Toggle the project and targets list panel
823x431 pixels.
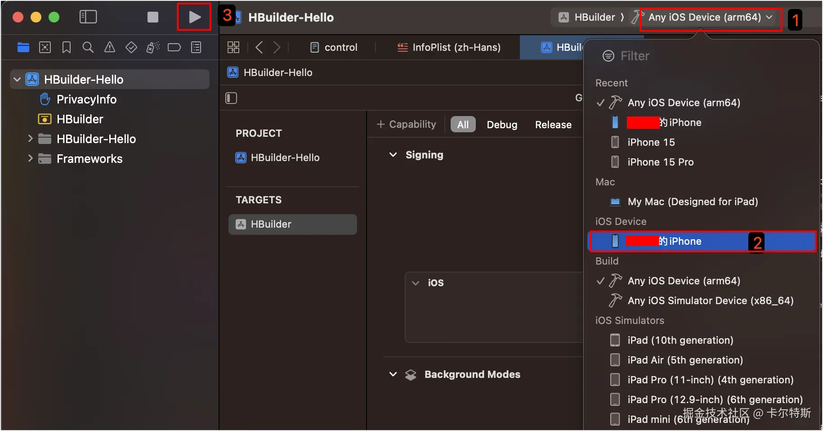coord(231,98)
